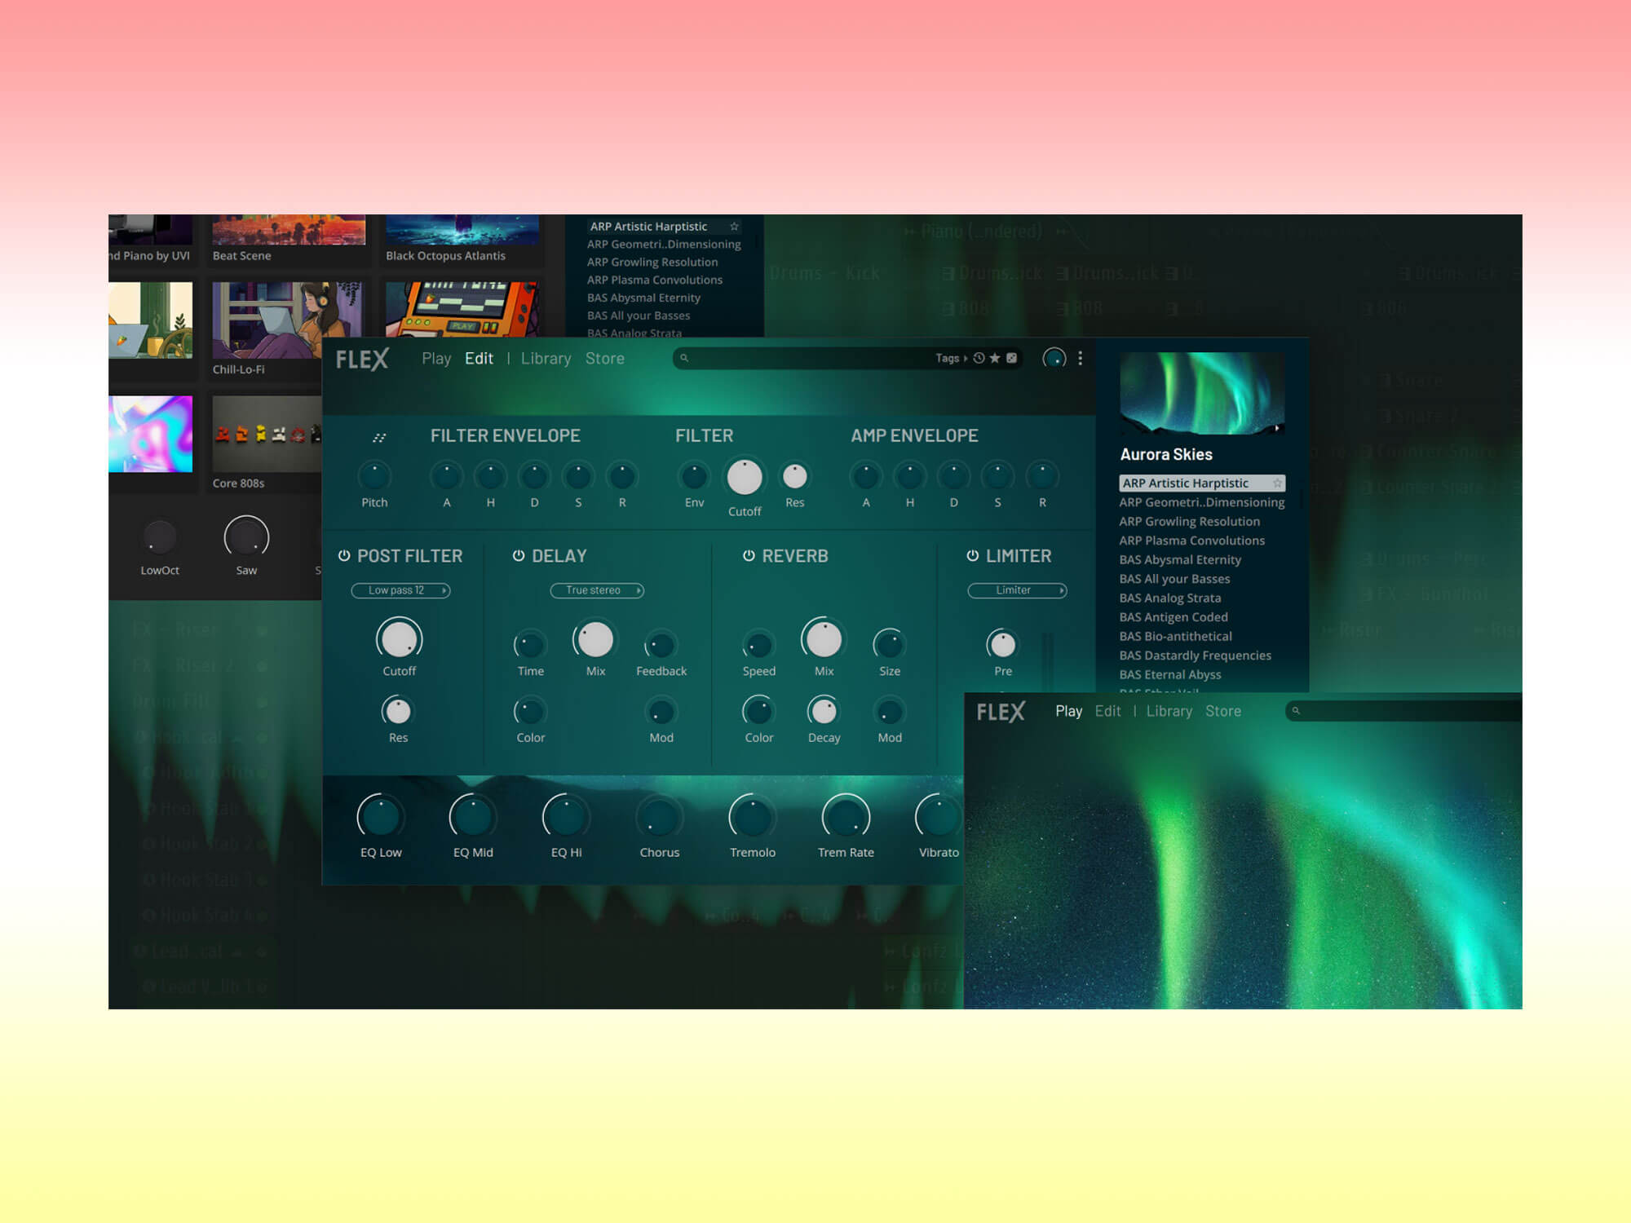Screen dimensions: 1631x1223
Task: Open the Library tab in Edit window
Action: coord(546,359)
